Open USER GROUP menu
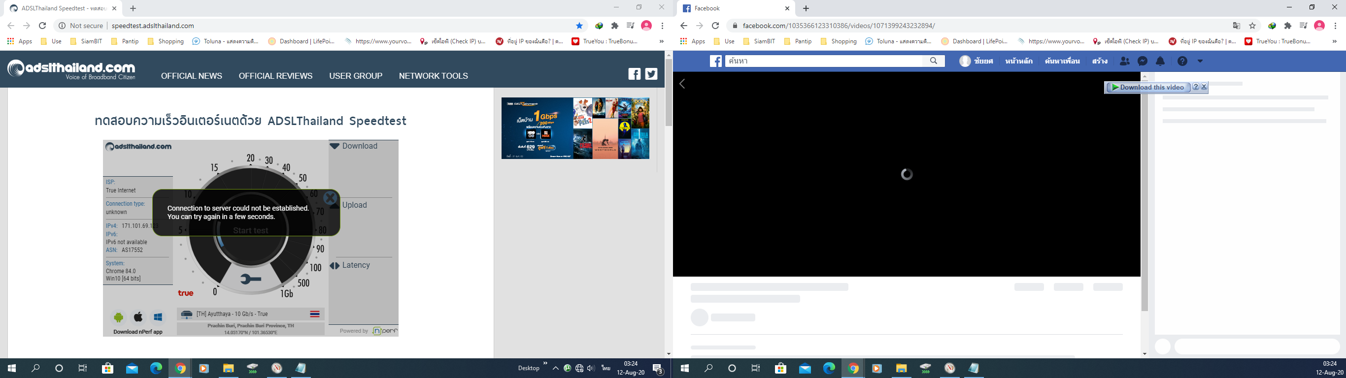 (356, 76)
